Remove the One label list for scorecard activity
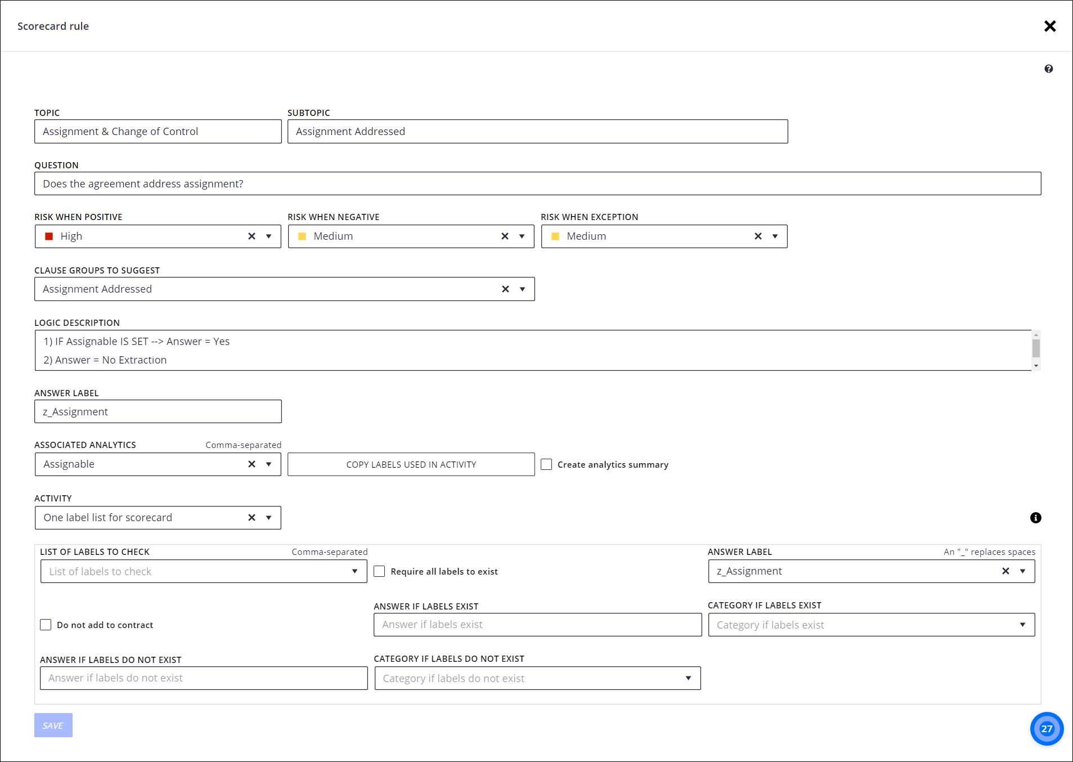Screen dimensions: 1073x762 pyautogui.click(x=251, y=517)
